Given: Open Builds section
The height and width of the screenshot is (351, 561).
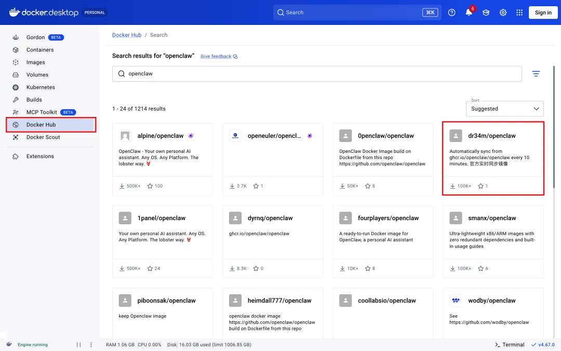Looking at the screenshot, I should (x=50, y=100).
